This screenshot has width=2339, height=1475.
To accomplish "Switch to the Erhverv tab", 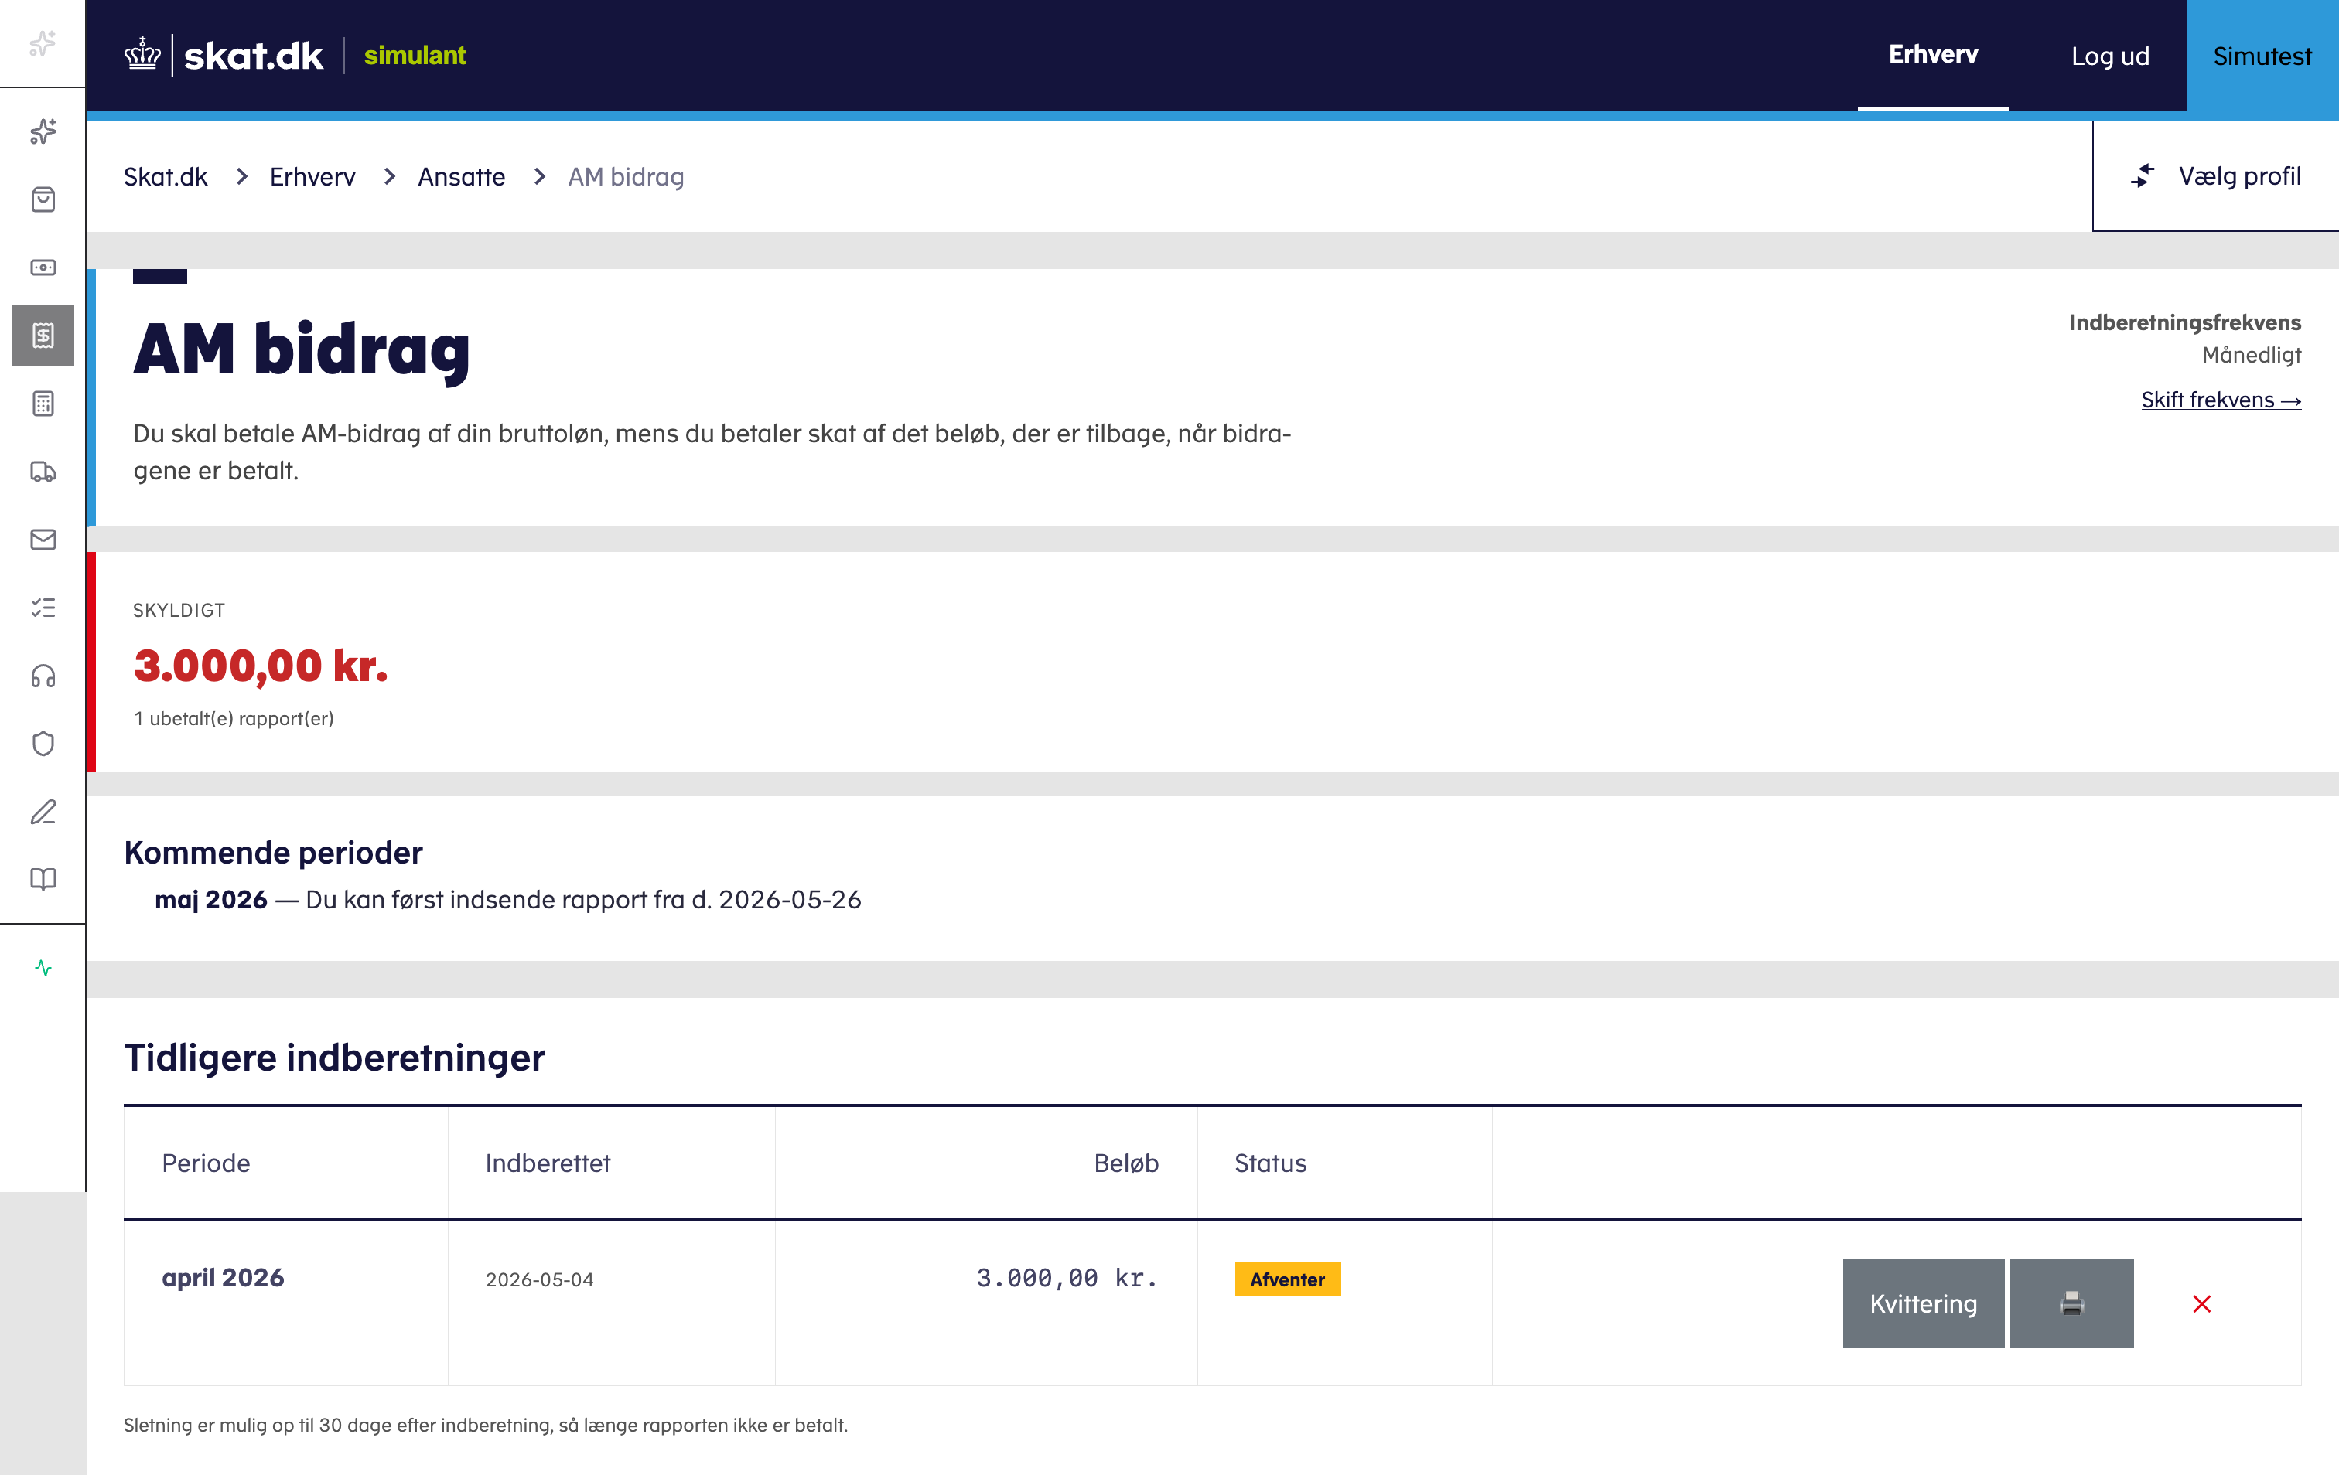I will (1933, 56).
